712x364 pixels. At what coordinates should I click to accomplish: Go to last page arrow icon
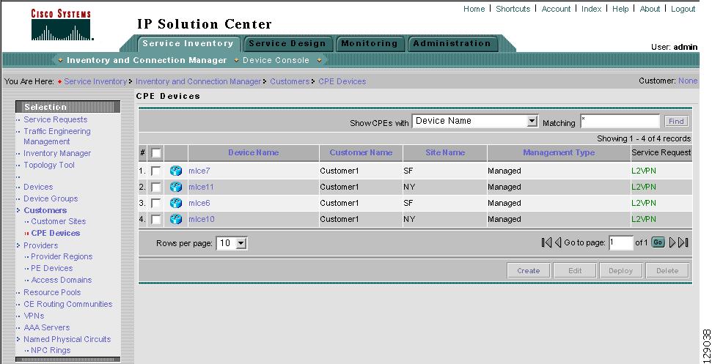coord(683,242)
